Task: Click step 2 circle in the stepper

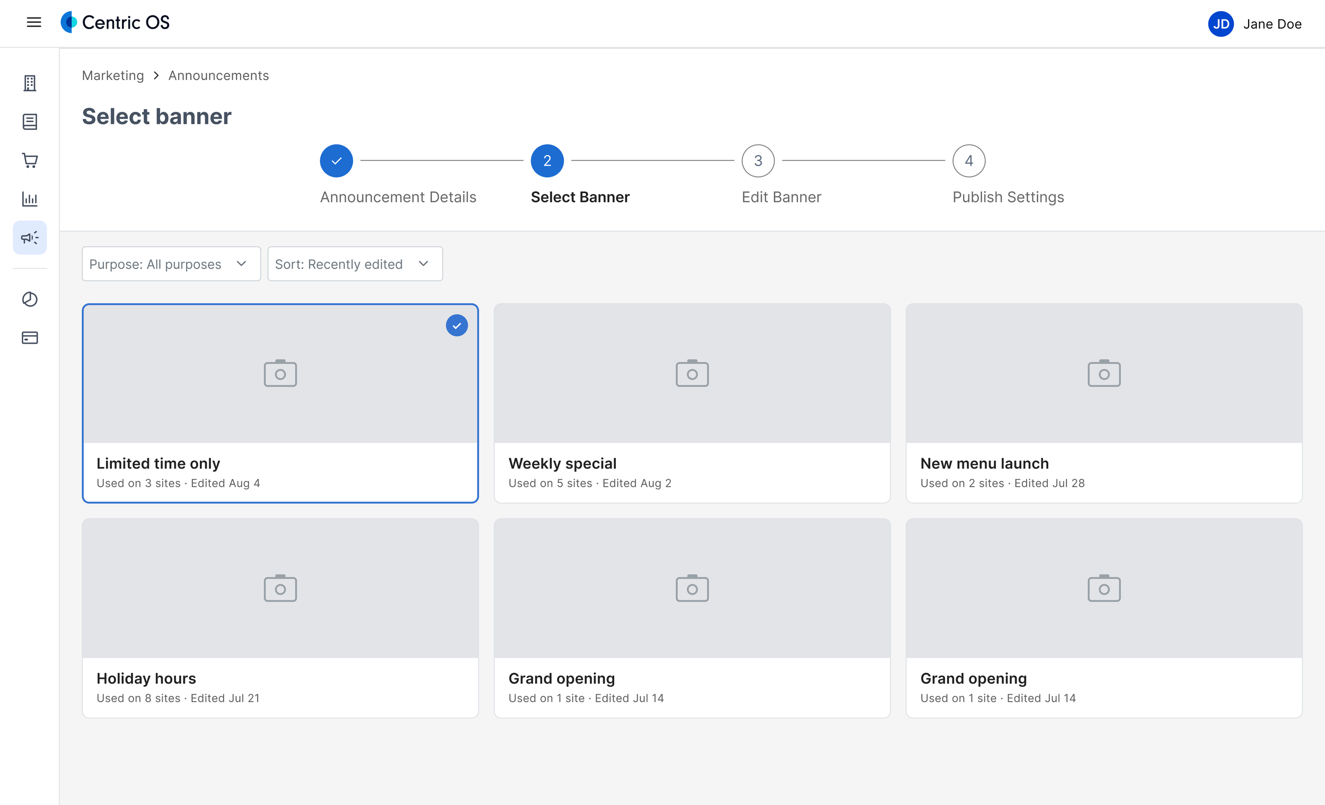Action: click(547, 160)
